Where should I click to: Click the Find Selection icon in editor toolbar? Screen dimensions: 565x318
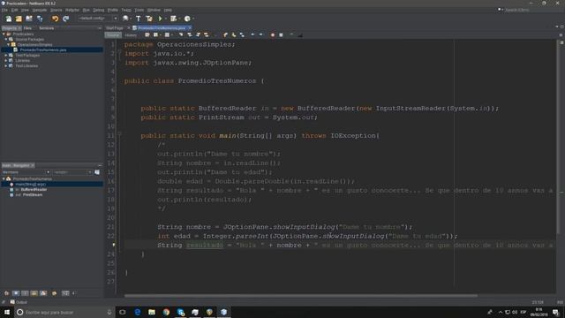coord(181,35)
